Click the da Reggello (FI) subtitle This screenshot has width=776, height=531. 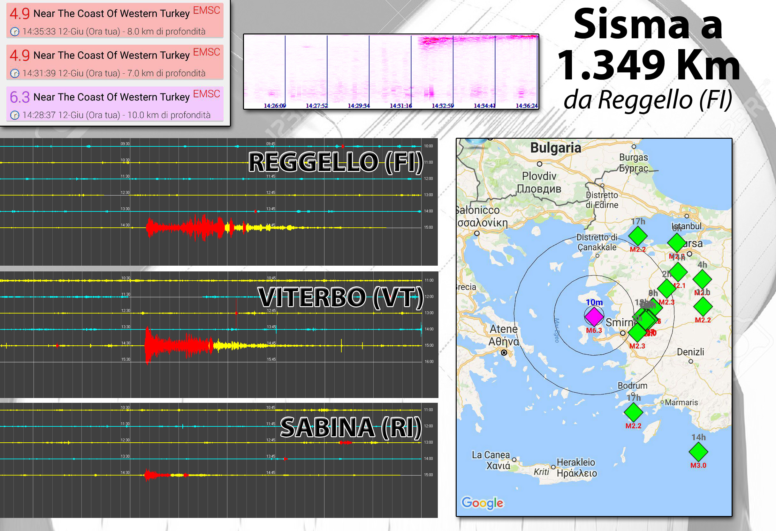click(648, 100)
